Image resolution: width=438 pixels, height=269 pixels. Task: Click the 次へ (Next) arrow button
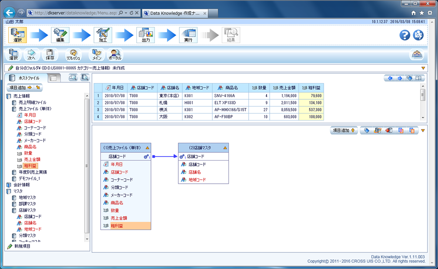point(31,54)
